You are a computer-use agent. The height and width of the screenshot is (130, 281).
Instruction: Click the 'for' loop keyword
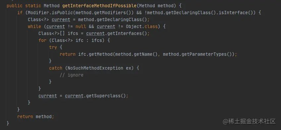(42, 41)
